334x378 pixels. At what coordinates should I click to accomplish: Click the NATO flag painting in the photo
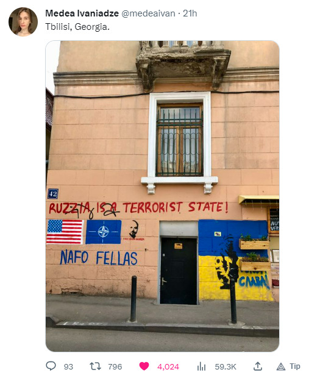click(x=104, y=232)
